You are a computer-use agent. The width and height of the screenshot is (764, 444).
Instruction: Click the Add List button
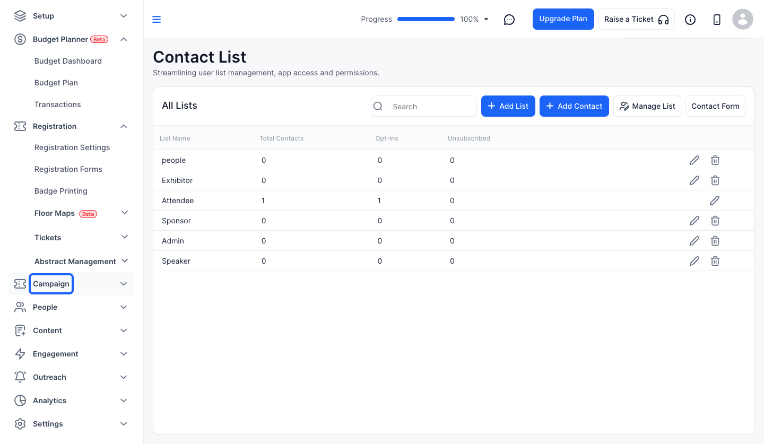[508, 106]
